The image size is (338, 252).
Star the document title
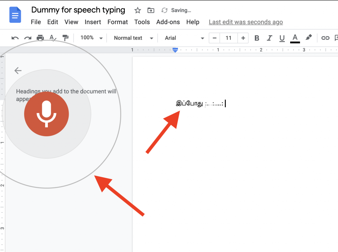coord(138,10)
